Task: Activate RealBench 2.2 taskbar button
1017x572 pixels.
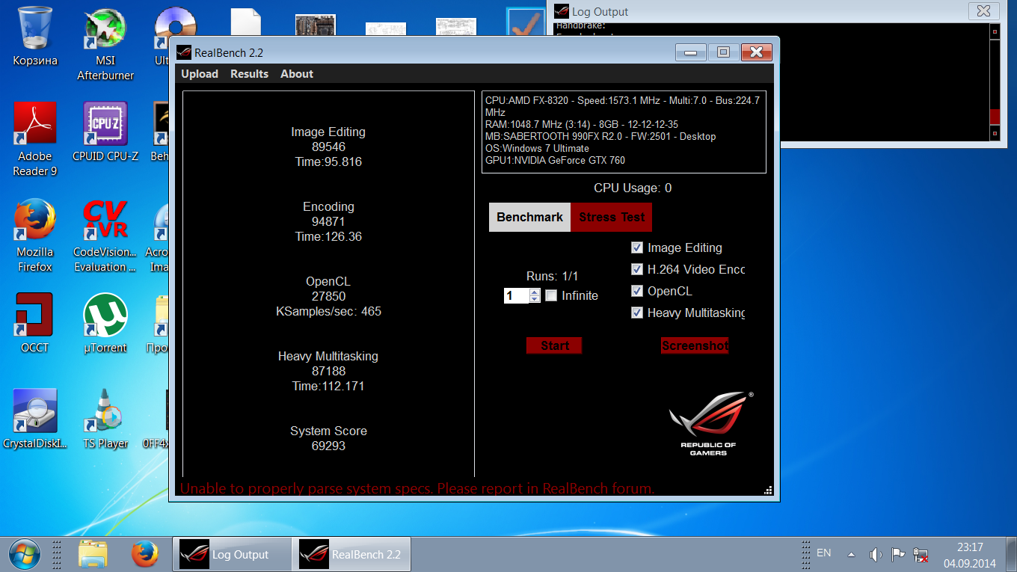Action: (351, 554)
